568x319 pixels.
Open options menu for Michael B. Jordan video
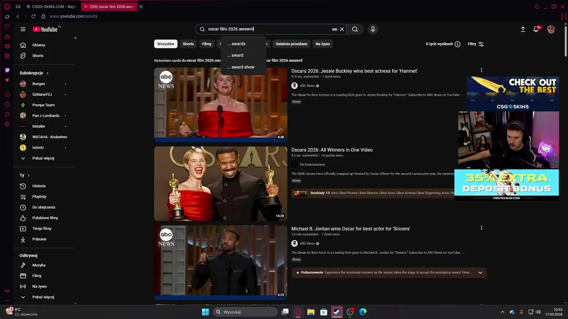pyautogui.click(x=481, y=228)
